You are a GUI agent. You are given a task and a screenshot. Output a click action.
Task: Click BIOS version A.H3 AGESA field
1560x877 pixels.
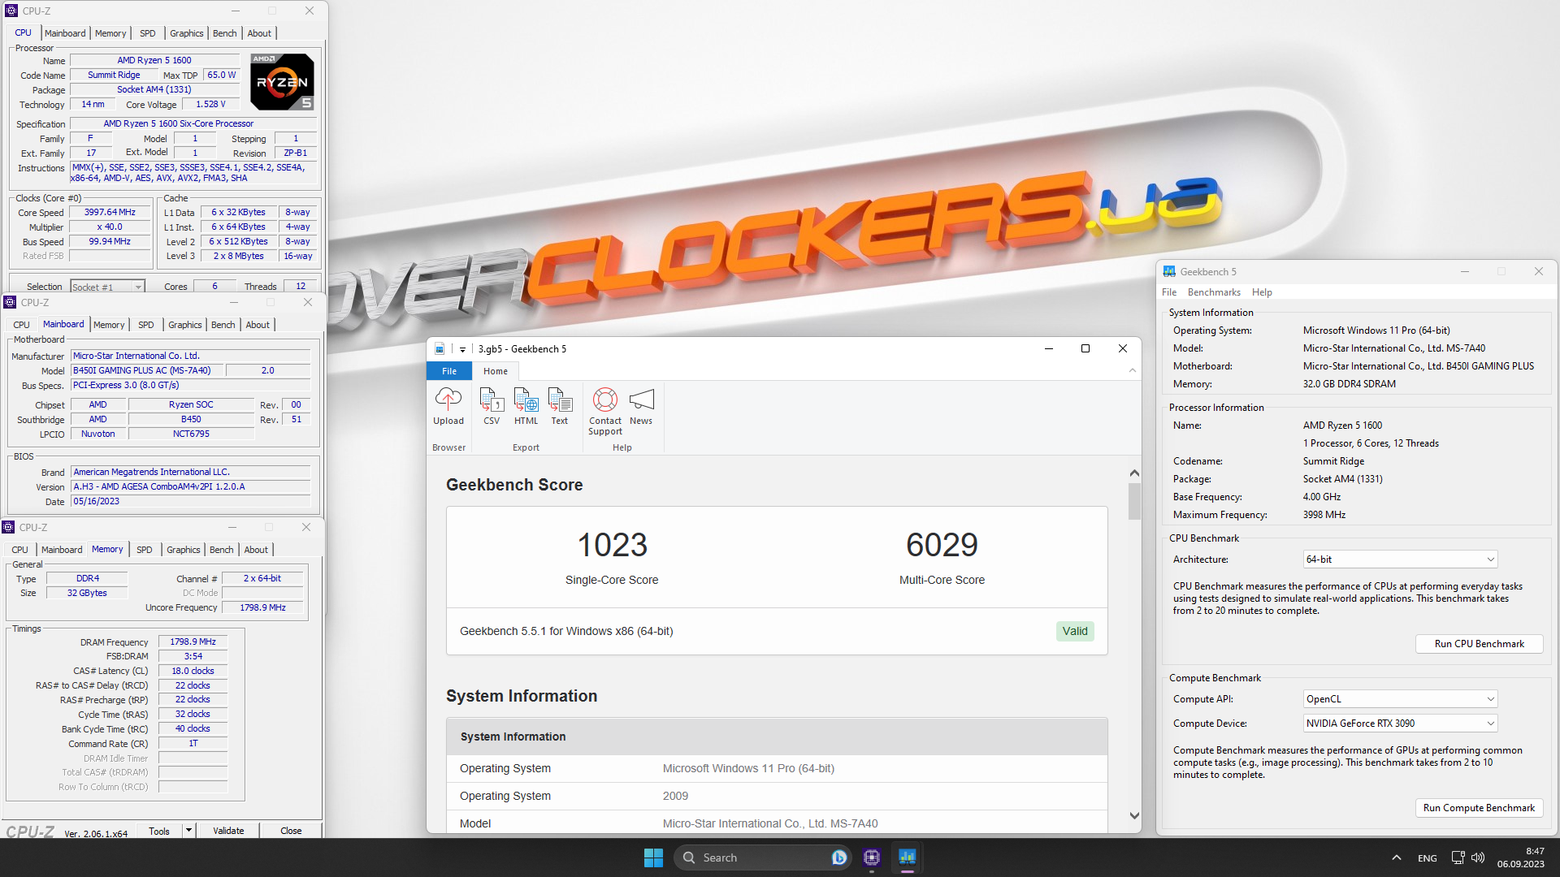pos(191,487)
